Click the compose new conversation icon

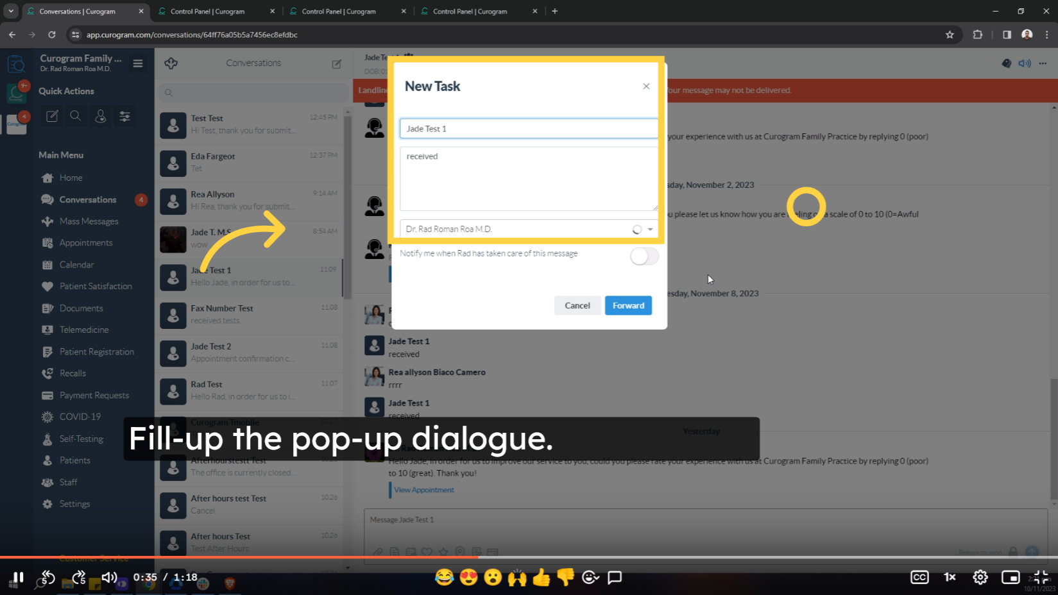336,63
